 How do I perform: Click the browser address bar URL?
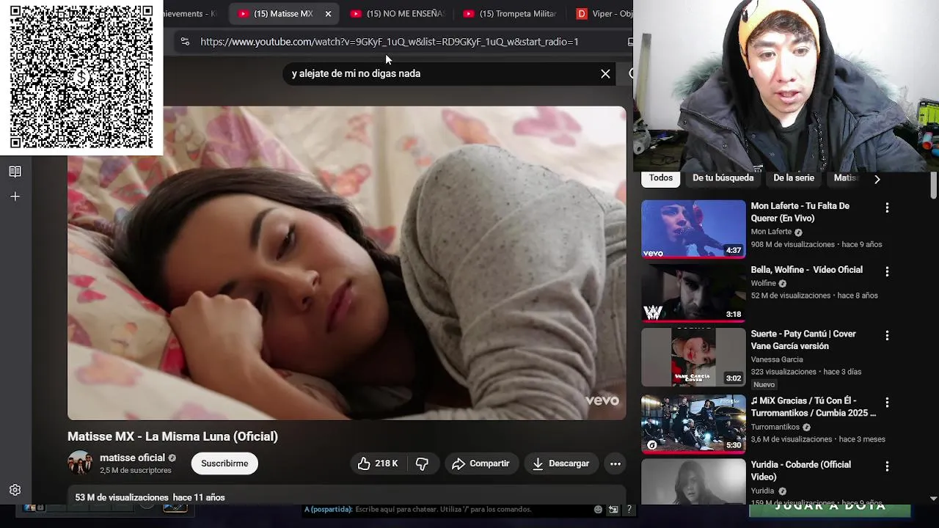click(x=389, y=42)
